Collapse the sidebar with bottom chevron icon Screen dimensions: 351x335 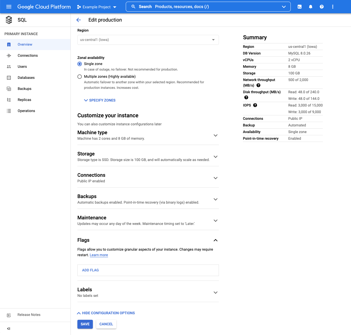[x=9, y=329]
